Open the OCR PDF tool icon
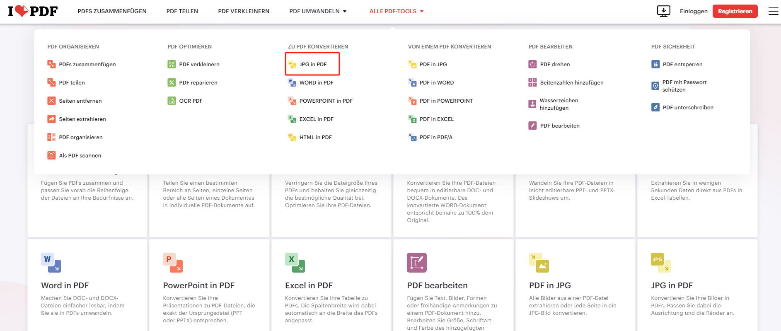Viewport: 781px width, 331px height. click(x=172, y=101)
